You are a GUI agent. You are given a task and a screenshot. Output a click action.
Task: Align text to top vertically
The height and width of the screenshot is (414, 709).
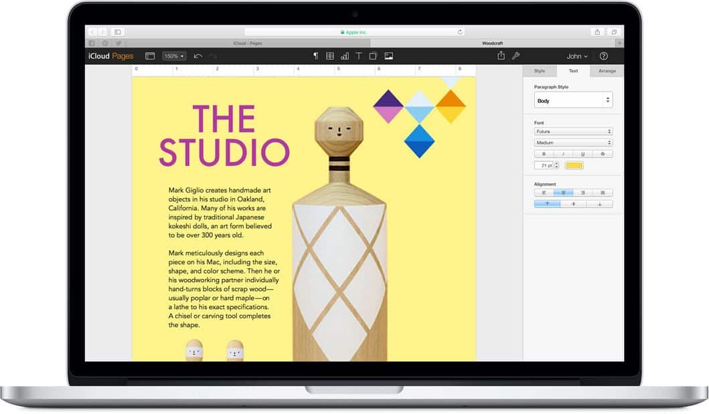pos(547,204)
